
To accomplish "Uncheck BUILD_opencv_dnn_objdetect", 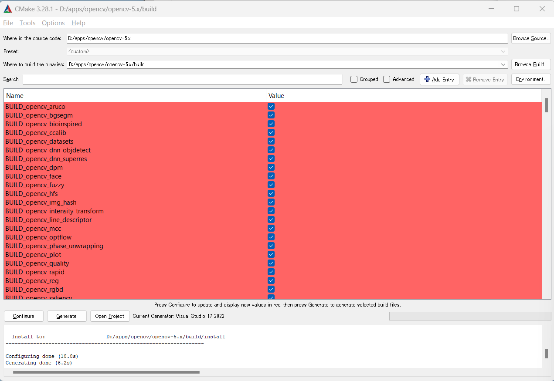I will pos(271,150).
